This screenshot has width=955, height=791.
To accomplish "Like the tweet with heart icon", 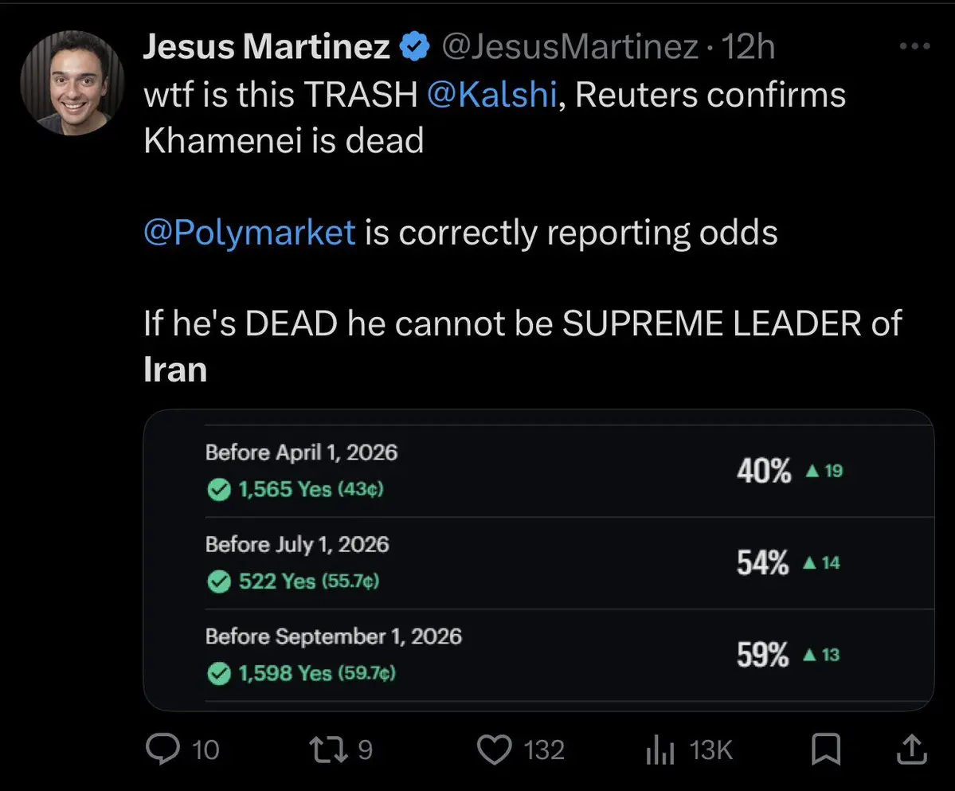I will click(x=492, y=750).
